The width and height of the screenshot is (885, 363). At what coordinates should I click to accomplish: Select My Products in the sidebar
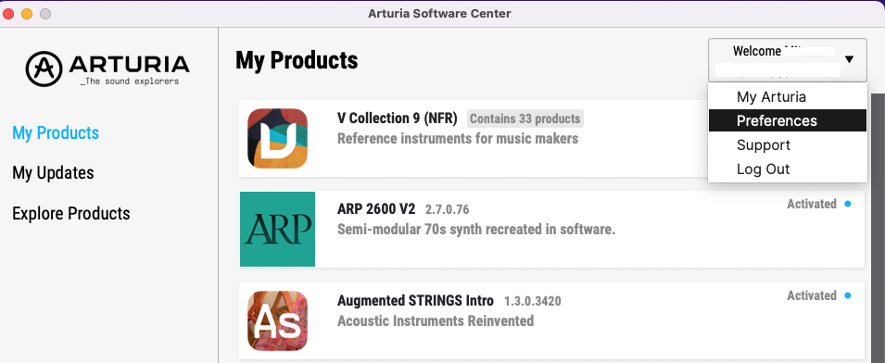[x=56, y=133]
